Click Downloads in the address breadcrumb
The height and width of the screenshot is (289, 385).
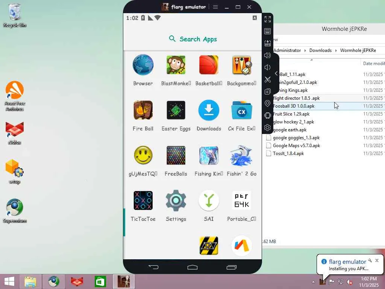[320, 50]
